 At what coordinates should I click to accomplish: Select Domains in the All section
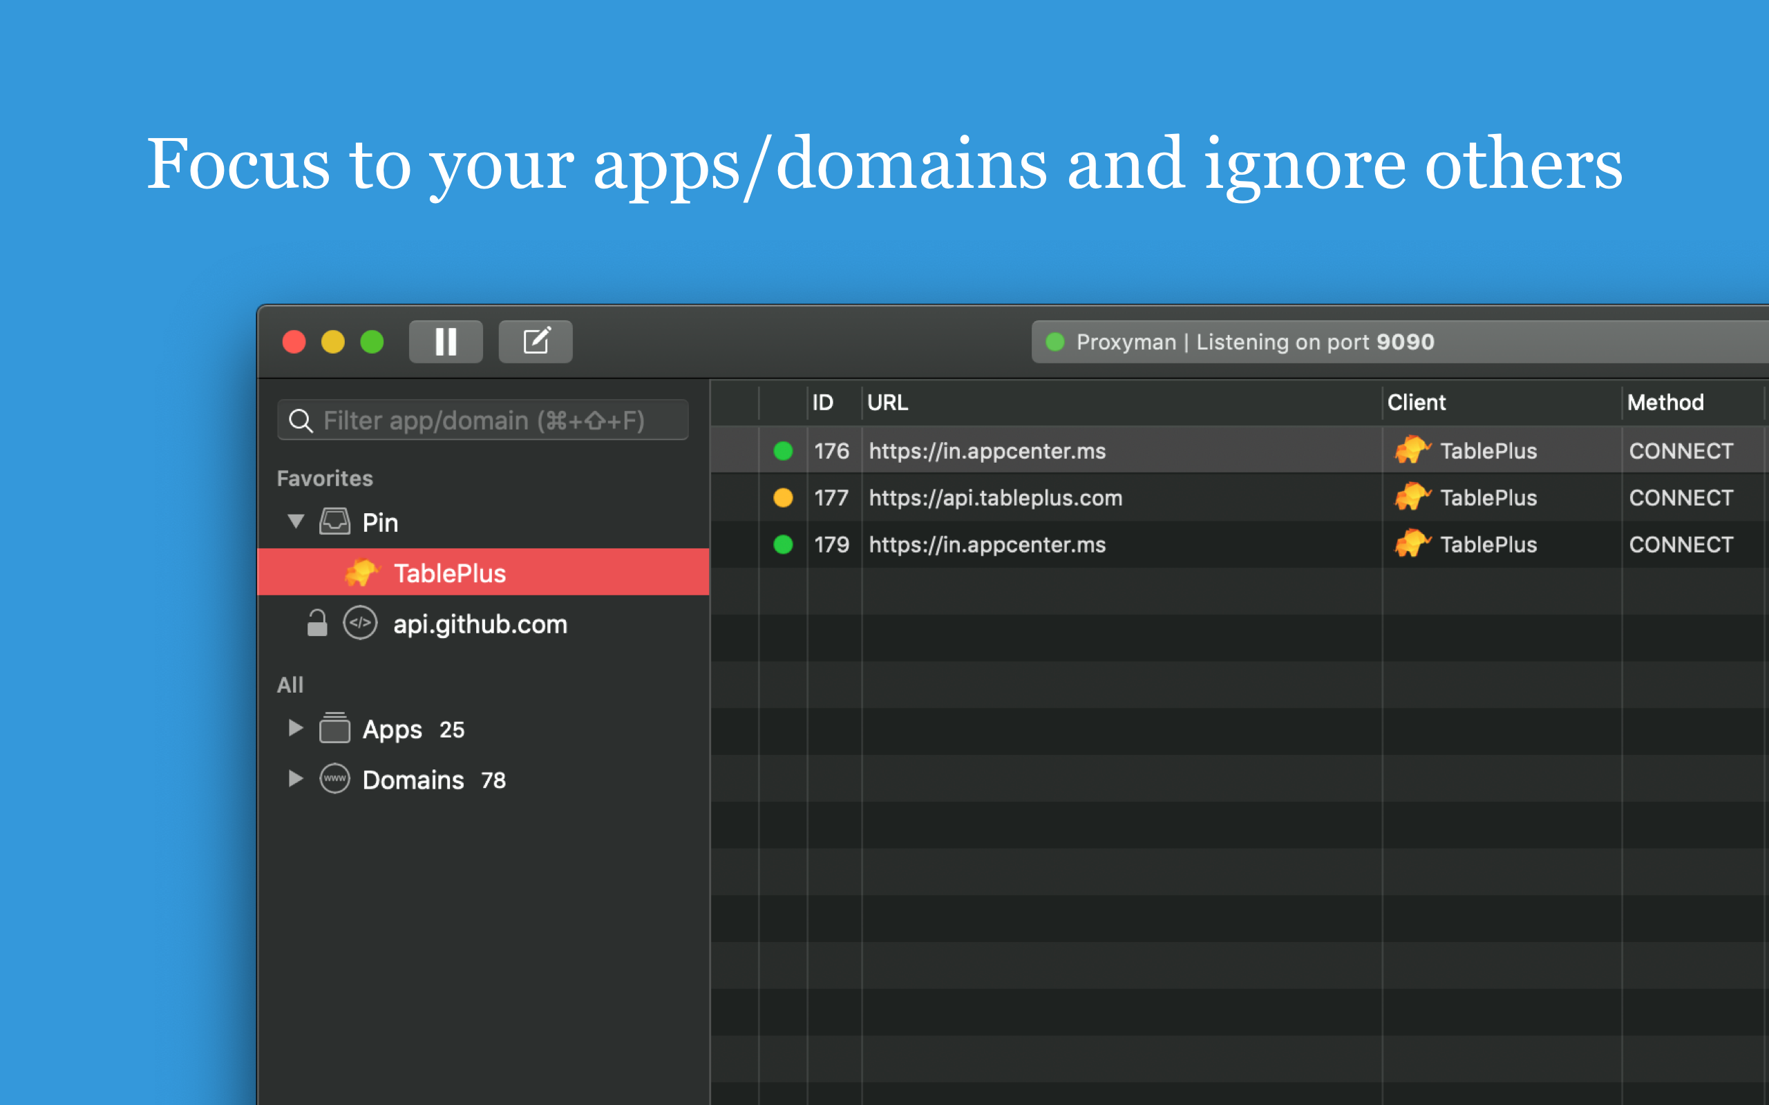[413, 780]
